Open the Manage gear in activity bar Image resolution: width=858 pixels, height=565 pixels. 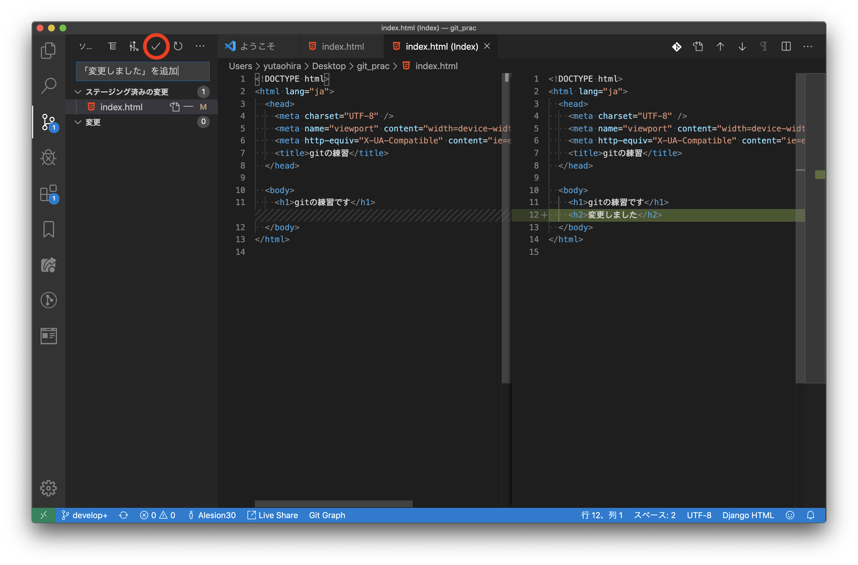click(x=48, y=488)
